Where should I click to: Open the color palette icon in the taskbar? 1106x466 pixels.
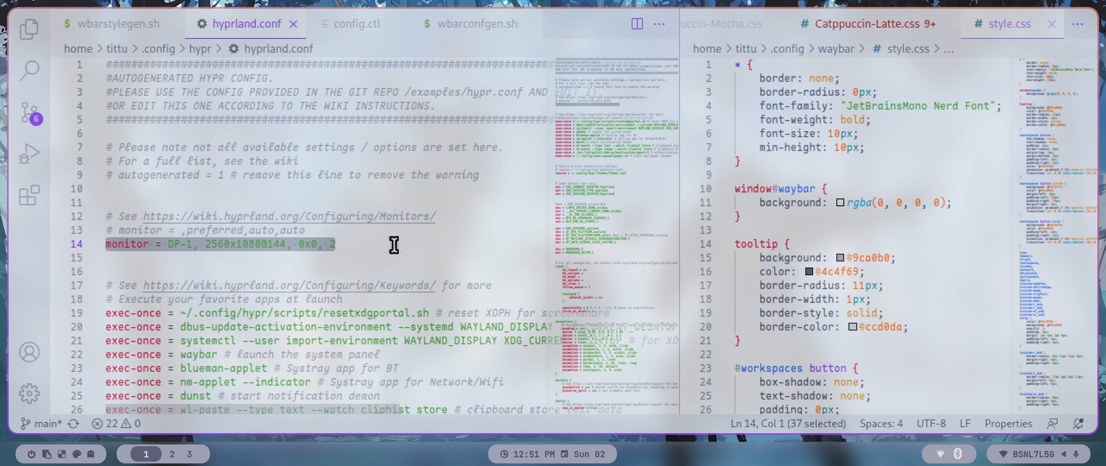point(76,453)
